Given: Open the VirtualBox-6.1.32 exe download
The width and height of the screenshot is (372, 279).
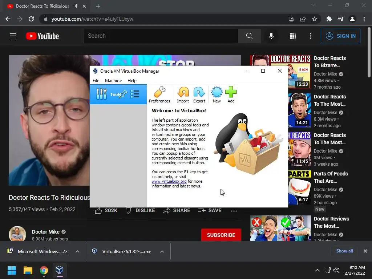Looking at the screenshot, I should coord(122,251).
